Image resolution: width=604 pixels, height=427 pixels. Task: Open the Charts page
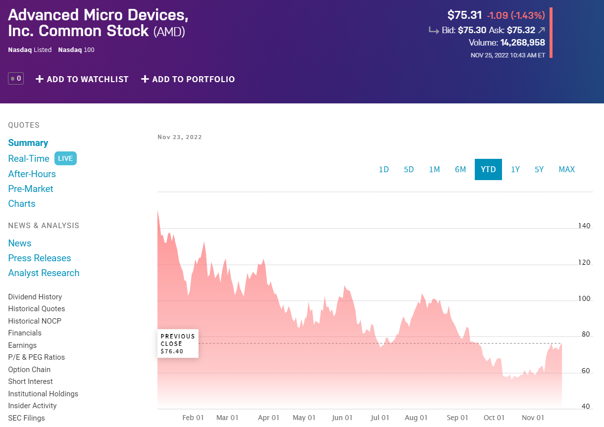22,203
